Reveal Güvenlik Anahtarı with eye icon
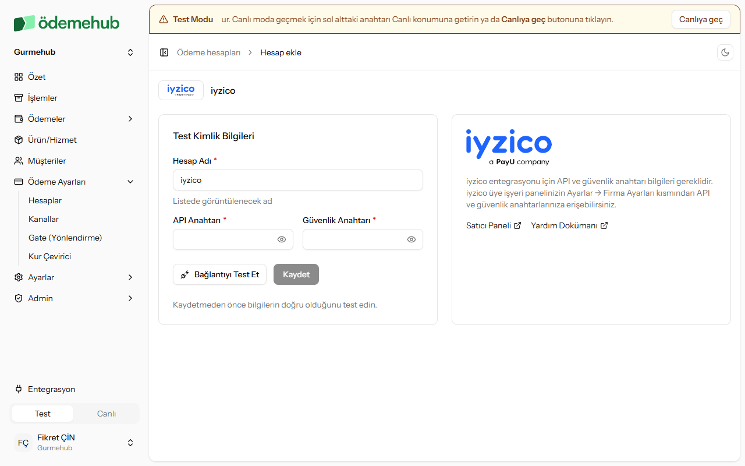Screen dimensions: 745x466 click(411, 239)
